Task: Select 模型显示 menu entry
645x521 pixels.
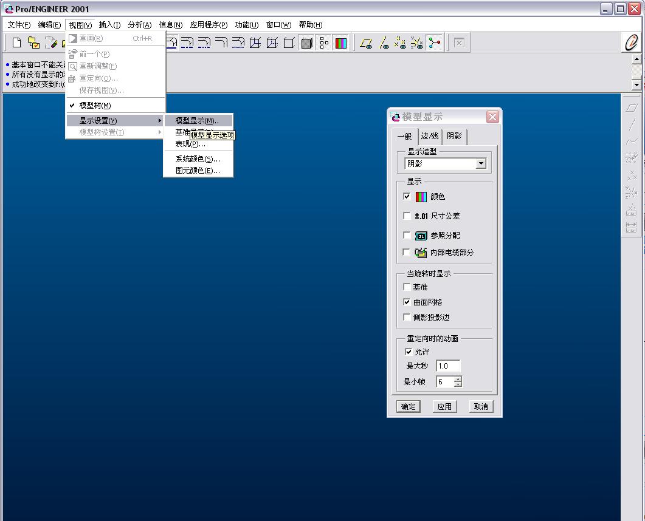Action: [x=198, y=121]
